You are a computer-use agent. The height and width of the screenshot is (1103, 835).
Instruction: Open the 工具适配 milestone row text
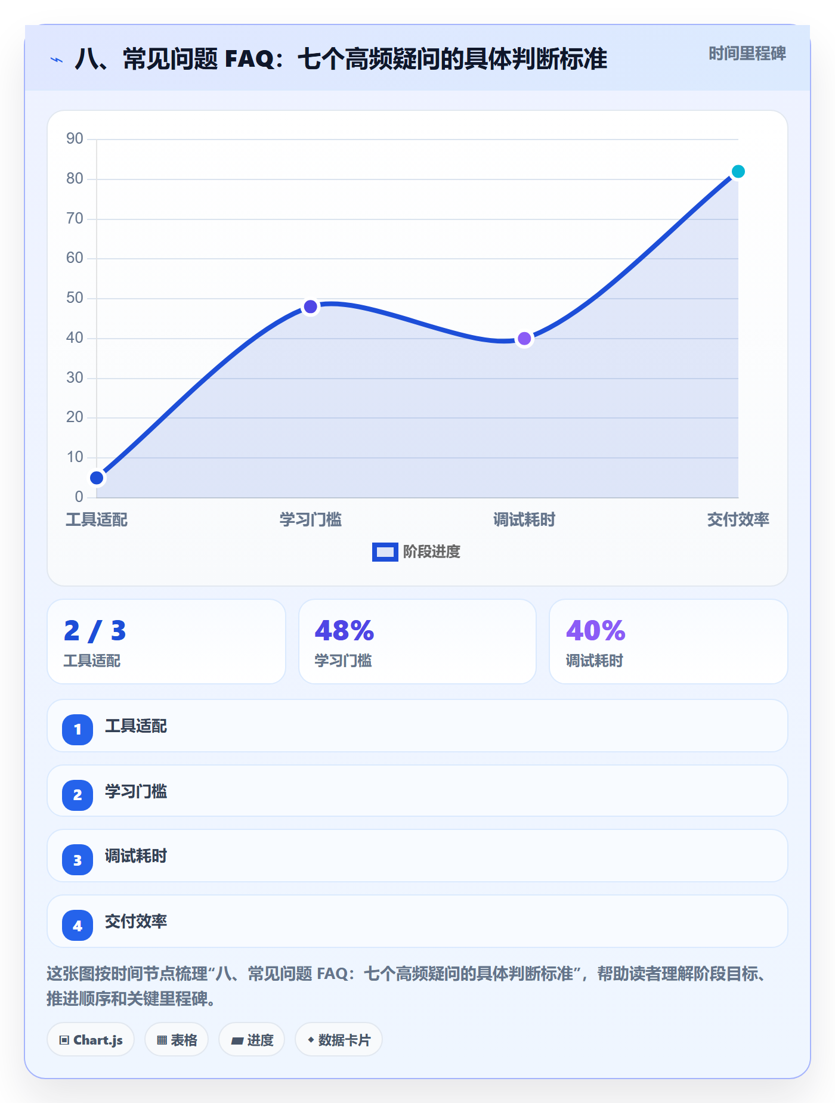(x=136, y=726)
